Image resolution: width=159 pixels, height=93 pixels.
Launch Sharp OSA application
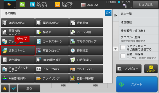coord(90,5)
